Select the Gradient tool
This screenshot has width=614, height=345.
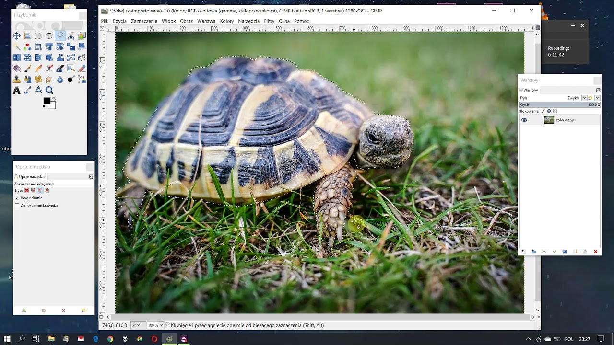coord(17,69)
